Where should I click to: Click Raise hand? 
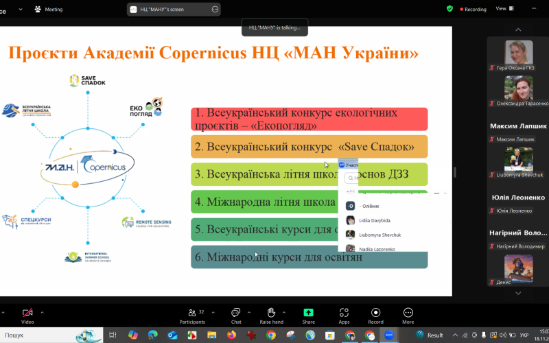click(x=271, y=316)
